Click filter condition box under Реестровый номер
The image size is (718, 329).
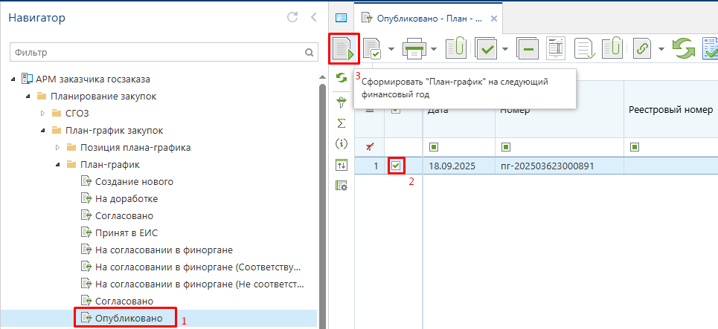click(635, 148)
